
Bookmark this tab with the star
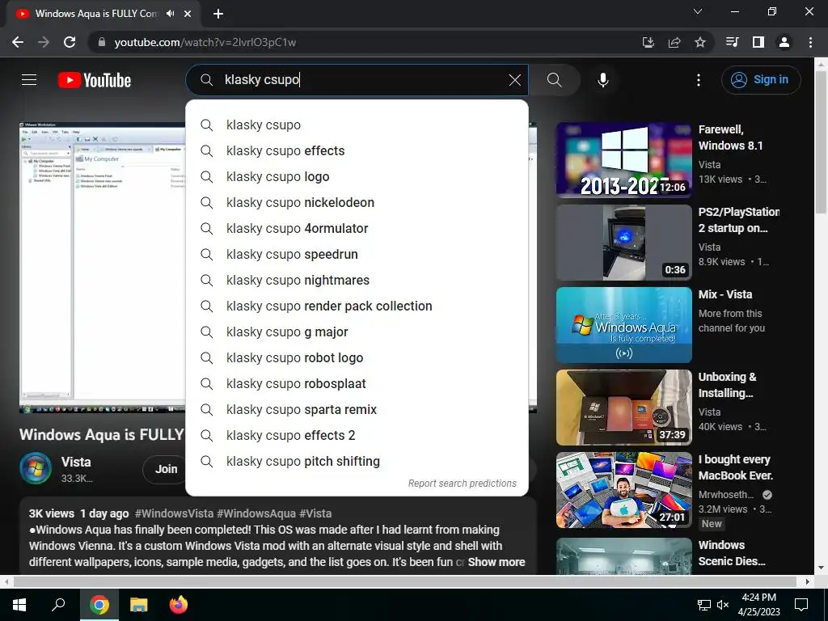(x=700, y=42)
